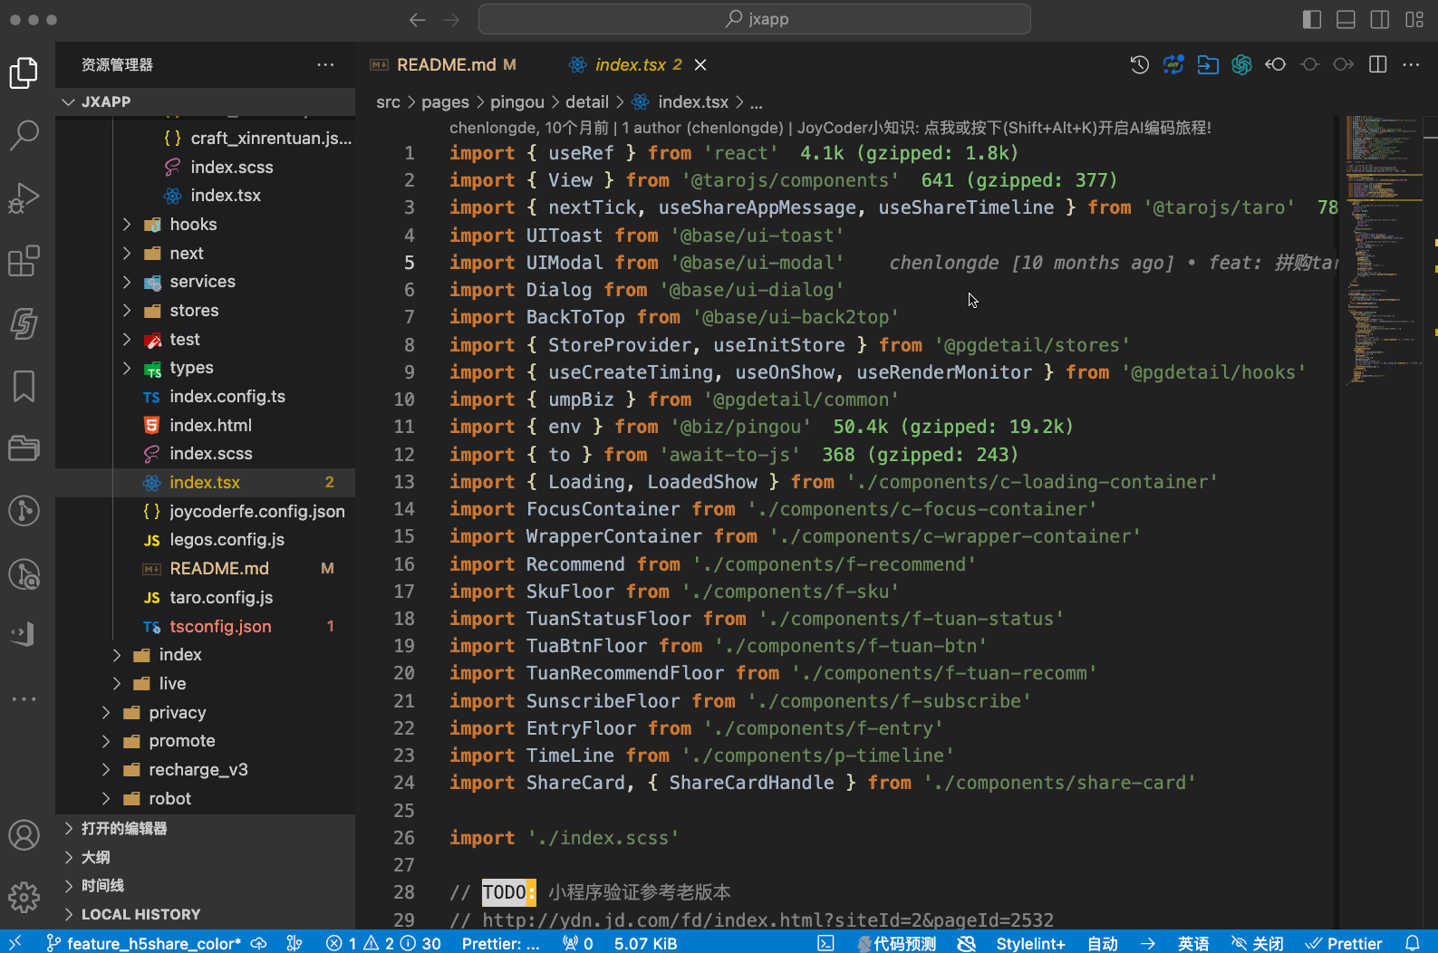Toggle 代码预测 in status bar
Viewport: 1438px width, 953px height.
[897, 943]
